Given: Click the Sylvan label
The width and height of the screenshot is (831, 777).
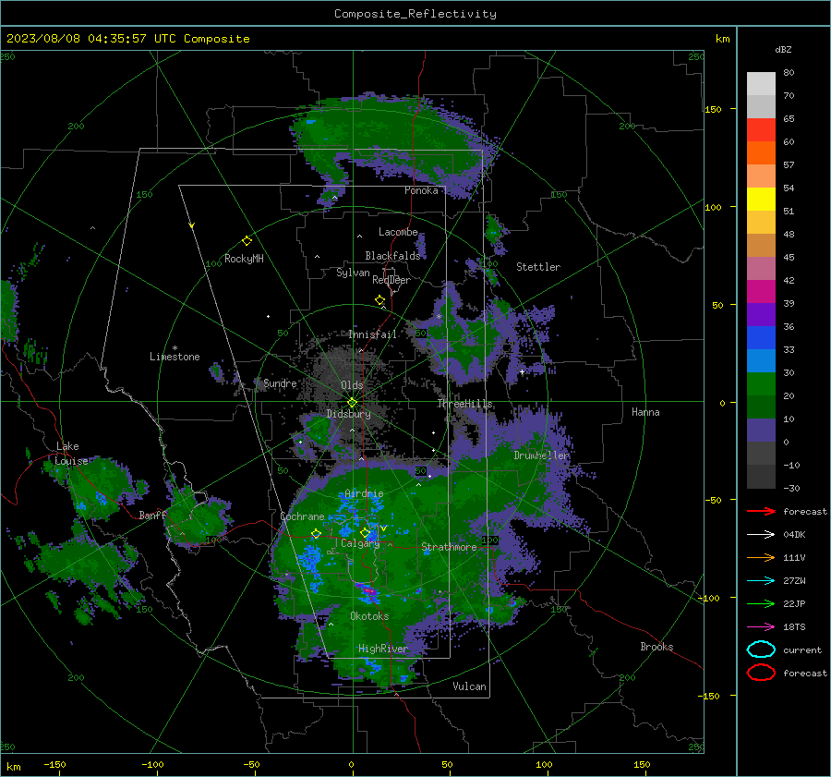Looking at the screenshot, I should click(353, 273).
